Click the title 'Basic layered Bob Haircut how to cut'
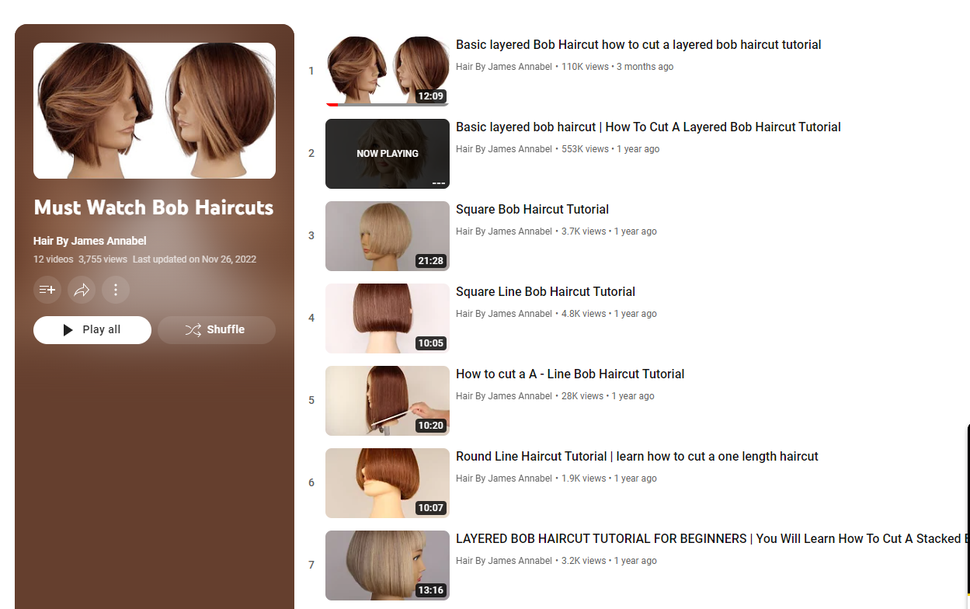Screen dimensions: 970x609 638,45
